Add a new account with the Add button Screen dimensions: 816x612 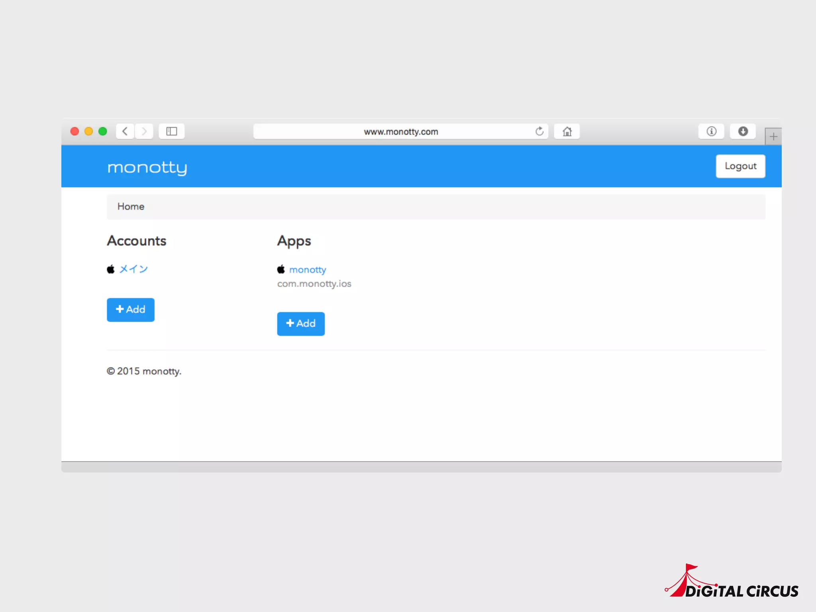pyautogui.click(x=131, y=310)
